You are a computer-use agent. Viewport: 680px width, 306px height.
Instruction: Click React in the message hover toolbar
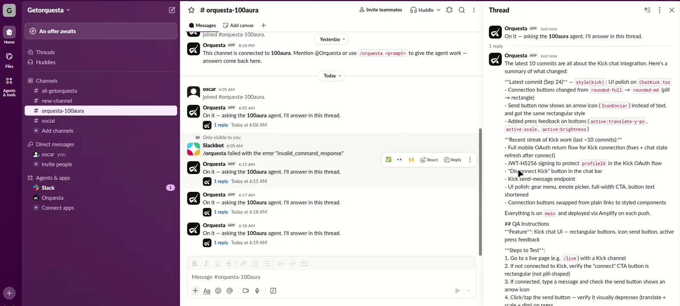point(429,160)
